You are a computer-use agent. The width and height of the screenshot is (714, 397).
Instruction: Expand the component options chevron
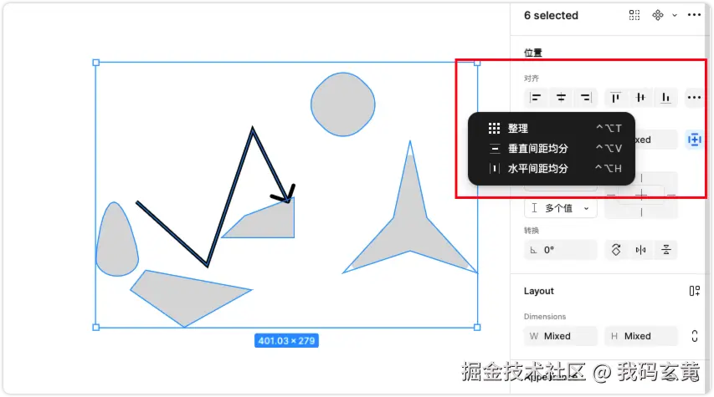pyautogui.click(x=675, y=15)
